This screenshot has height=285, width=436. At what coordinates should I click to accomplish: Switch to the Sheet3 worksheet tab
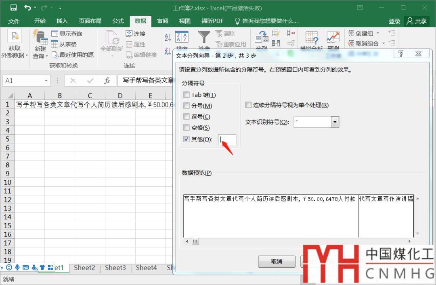point(115,268)
